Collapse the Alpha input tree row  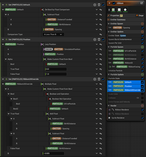coord(6,59)
